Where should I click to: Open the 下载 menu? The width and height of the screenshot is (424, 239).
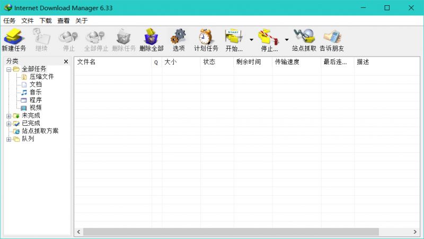pos(46,21)
